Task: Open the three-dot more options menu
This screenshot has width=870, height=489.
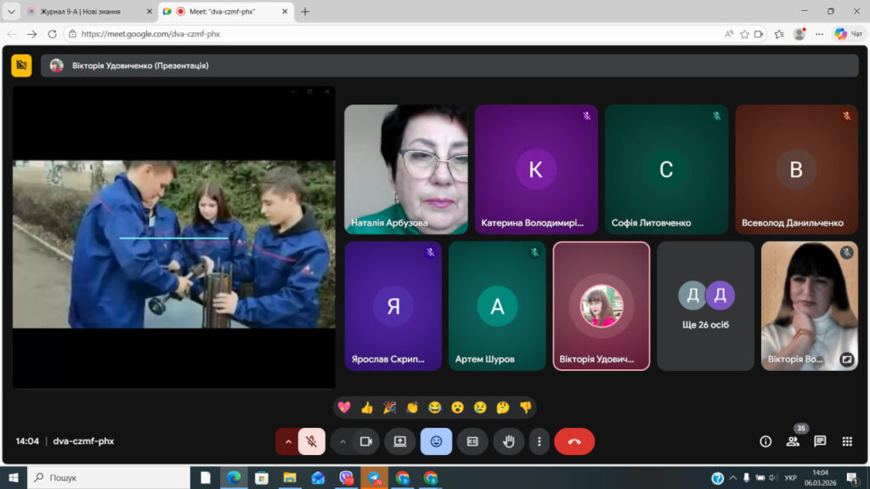Action: click(x=539, y=441)
